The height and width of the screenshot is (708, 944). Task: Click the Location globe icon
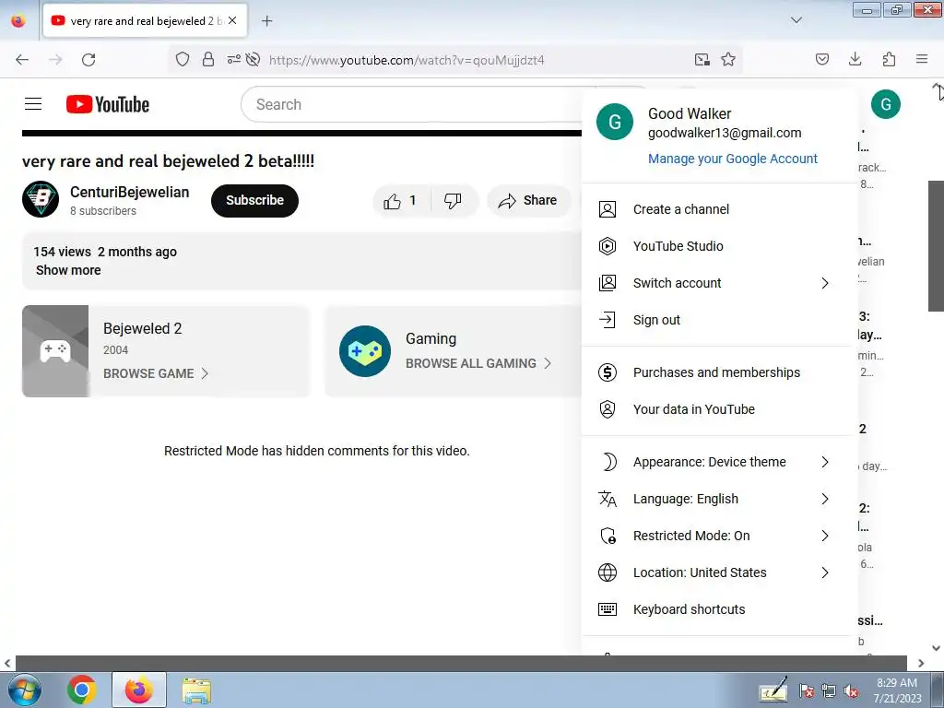coord(608,572)
